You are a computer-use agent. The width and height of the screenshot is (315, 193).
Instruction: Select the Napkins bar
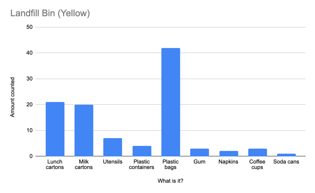(229, 153)
